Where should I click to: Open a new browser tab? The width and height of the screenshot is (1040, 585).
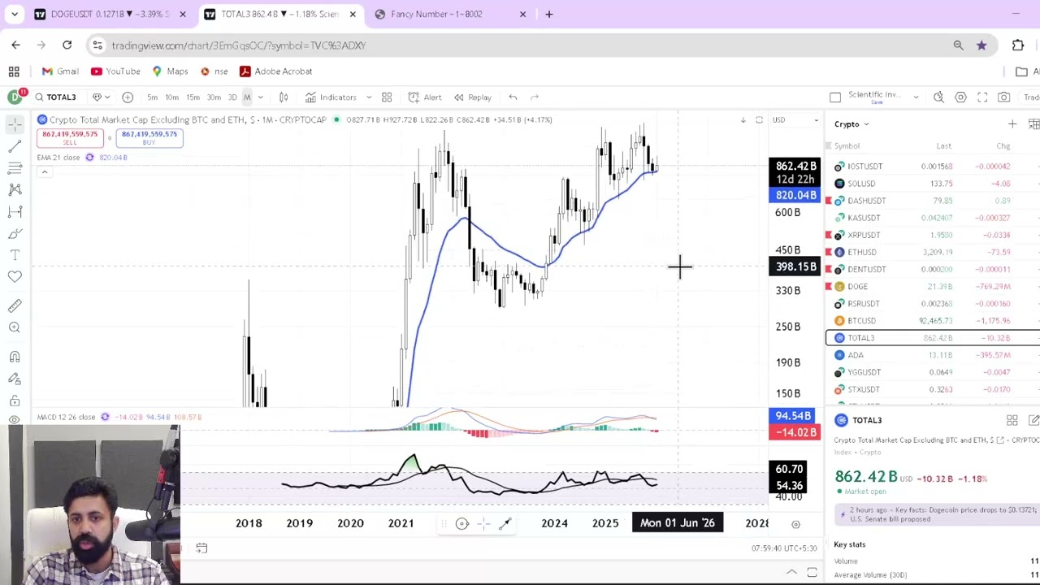coord(549,14)
